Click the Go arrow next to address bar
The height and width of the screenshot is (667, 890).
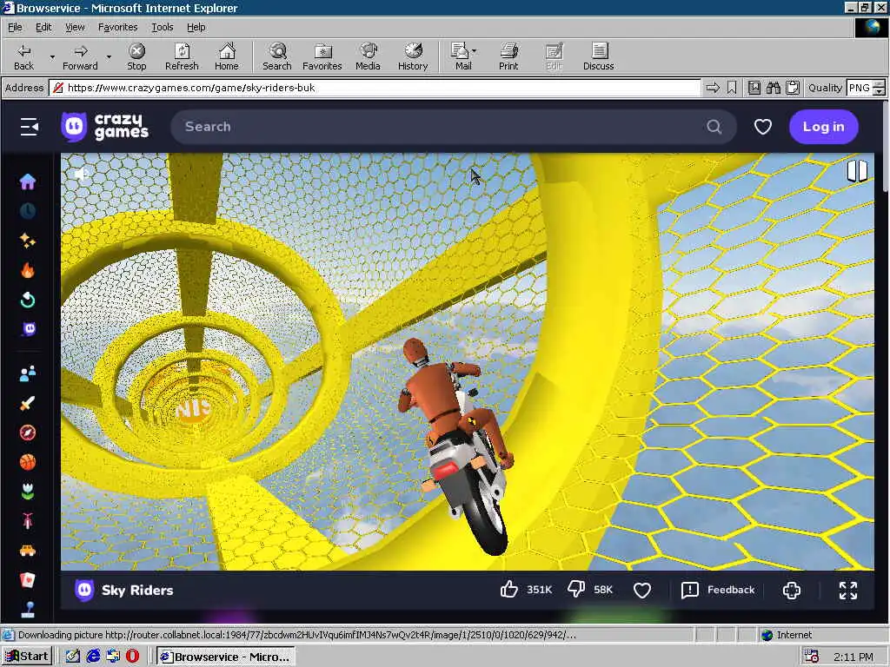[x=713, y=88]
